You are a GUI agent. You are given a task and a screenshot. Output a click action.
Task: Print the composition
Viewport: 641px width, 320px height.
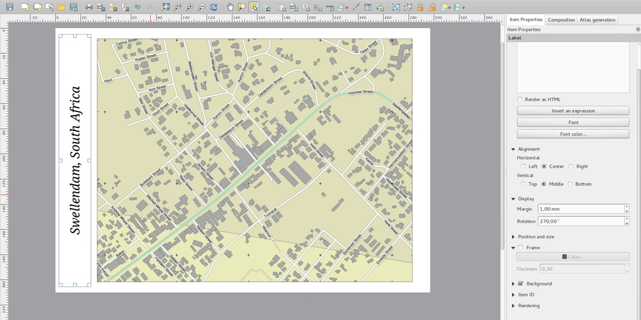coord(89,7)
